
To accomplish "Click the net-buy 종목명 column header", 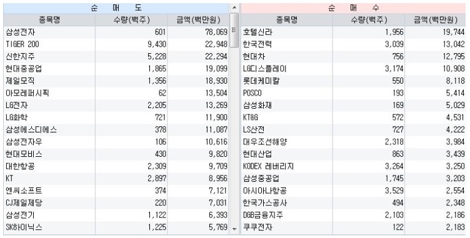I will point(287,20).
